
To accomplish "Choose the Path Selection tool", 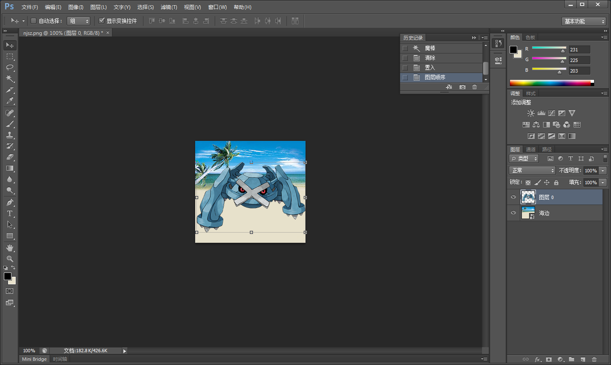I will point(10,225).
